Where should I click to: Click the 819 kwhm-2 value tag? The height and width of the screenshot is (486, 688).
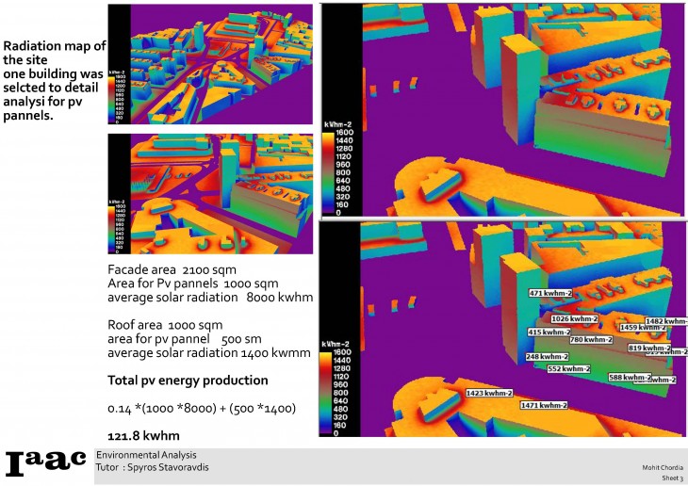pyautogui.click(x=648, y=348)
